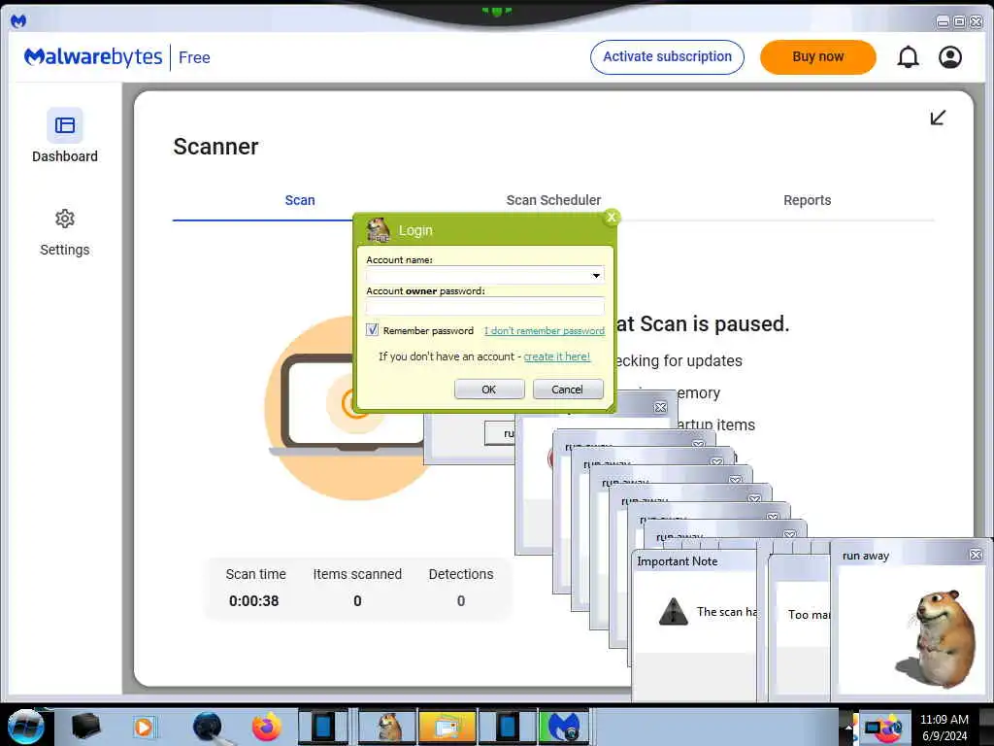Viewport: 994px width, 746px height.
Task: Click Activate subscription
Action: (667, 57)
